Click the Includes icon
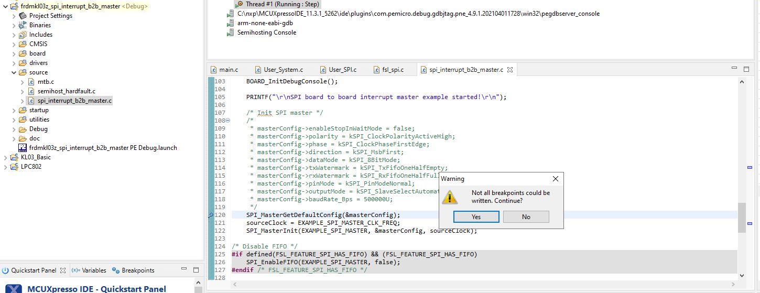This screenshot has width=760, height=293. 23,35
